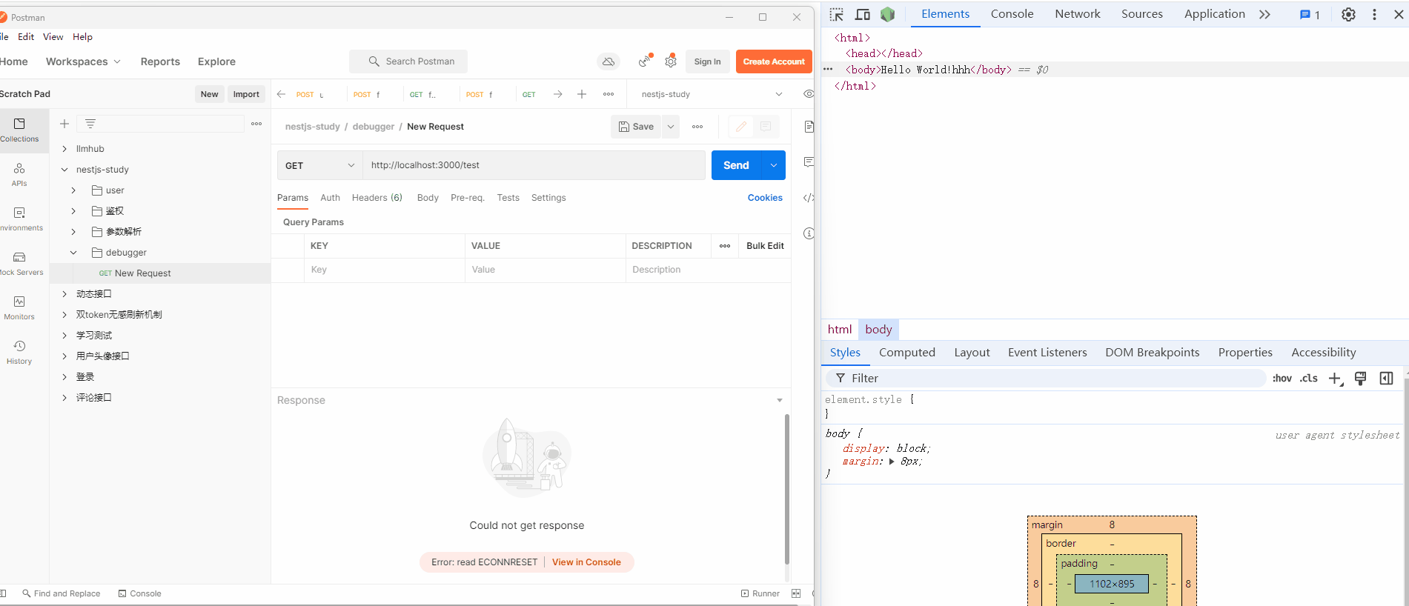Open the Send button dropdown arrow
This screenshot has height=606, width=1409.
[774, 165]
